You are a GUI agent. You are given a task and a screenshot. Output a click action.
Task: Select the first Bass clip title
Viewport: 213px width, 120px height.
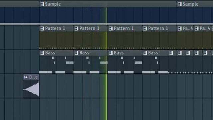(50, 53)
